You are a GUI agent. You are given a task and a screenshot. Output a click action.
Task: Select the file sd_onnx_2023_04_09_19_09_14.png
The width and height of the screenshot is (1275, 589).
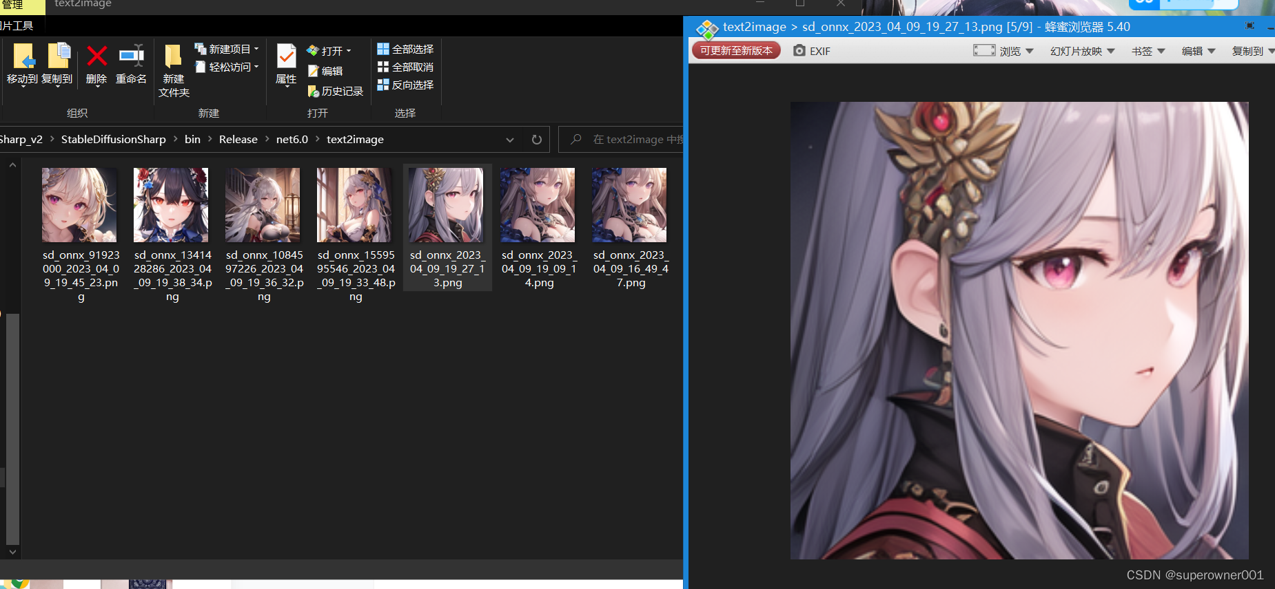click(x=539, y=228)
